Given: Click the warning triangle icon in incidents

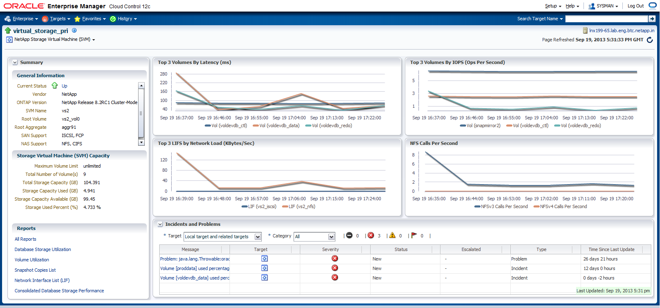Looking at the screenshot, I should (x=392, y=236).
